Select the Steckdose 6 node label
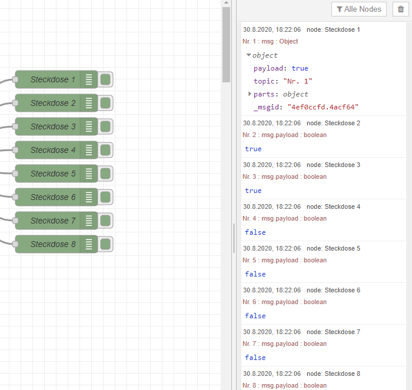This screenshot has height=390, width=412. (x=53, y=197)
